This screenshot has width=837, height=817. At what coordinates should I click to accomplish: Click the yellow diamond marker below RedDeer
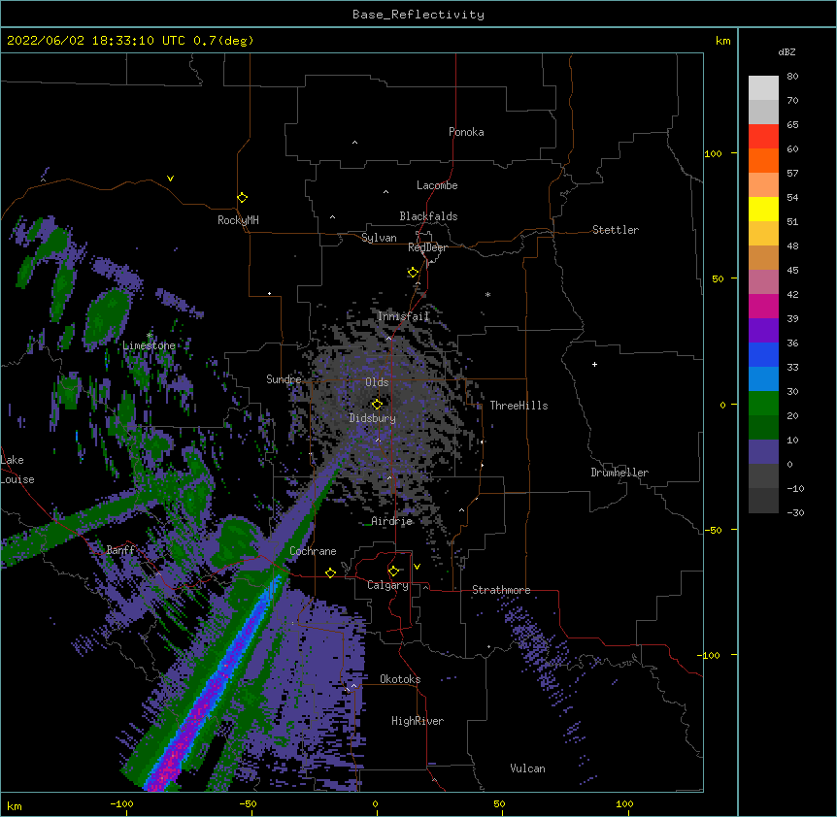413,273
